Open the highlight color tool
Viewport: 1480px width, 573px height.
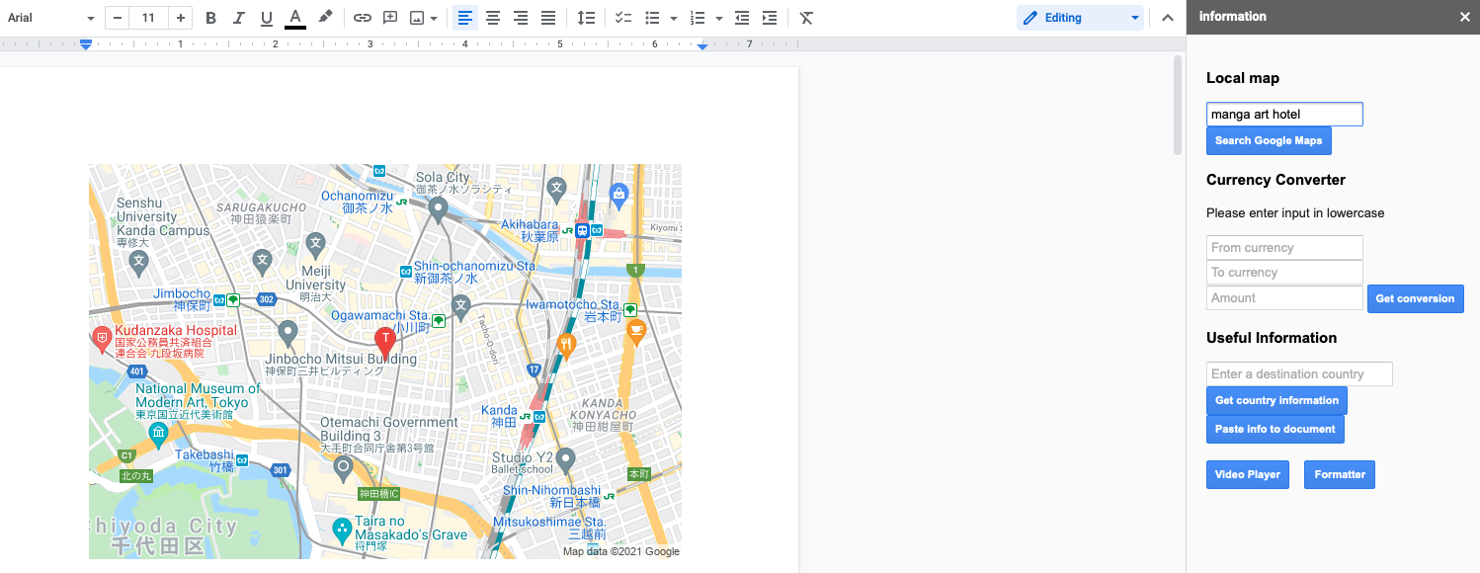coord(324,18)
